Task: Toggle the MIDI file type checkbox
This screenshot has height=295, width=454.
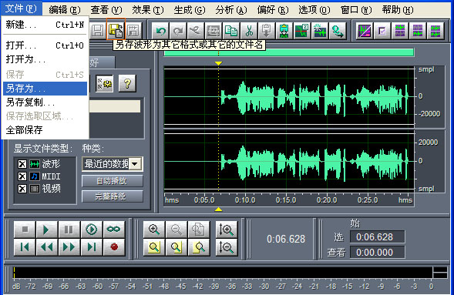Action: tap(22, 176)
